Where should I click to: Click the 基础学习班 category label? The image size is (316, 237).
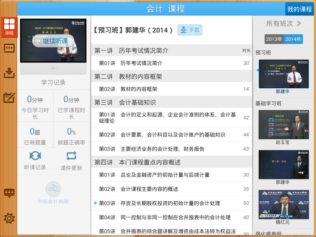pyautogui.click(x=269, y=103)
